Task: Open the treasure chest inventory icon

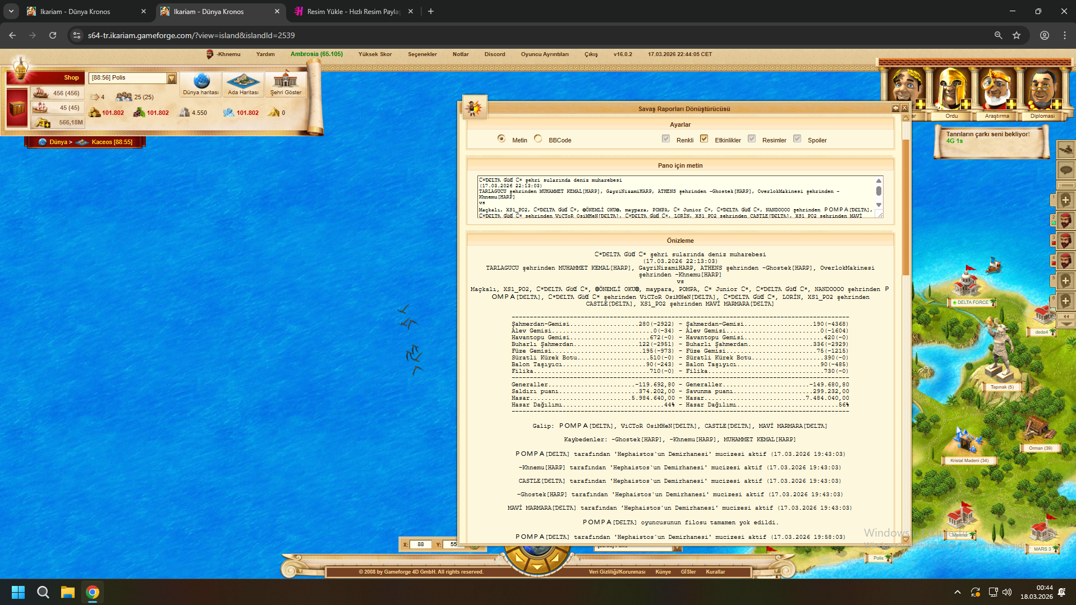Action: point(17,108)
